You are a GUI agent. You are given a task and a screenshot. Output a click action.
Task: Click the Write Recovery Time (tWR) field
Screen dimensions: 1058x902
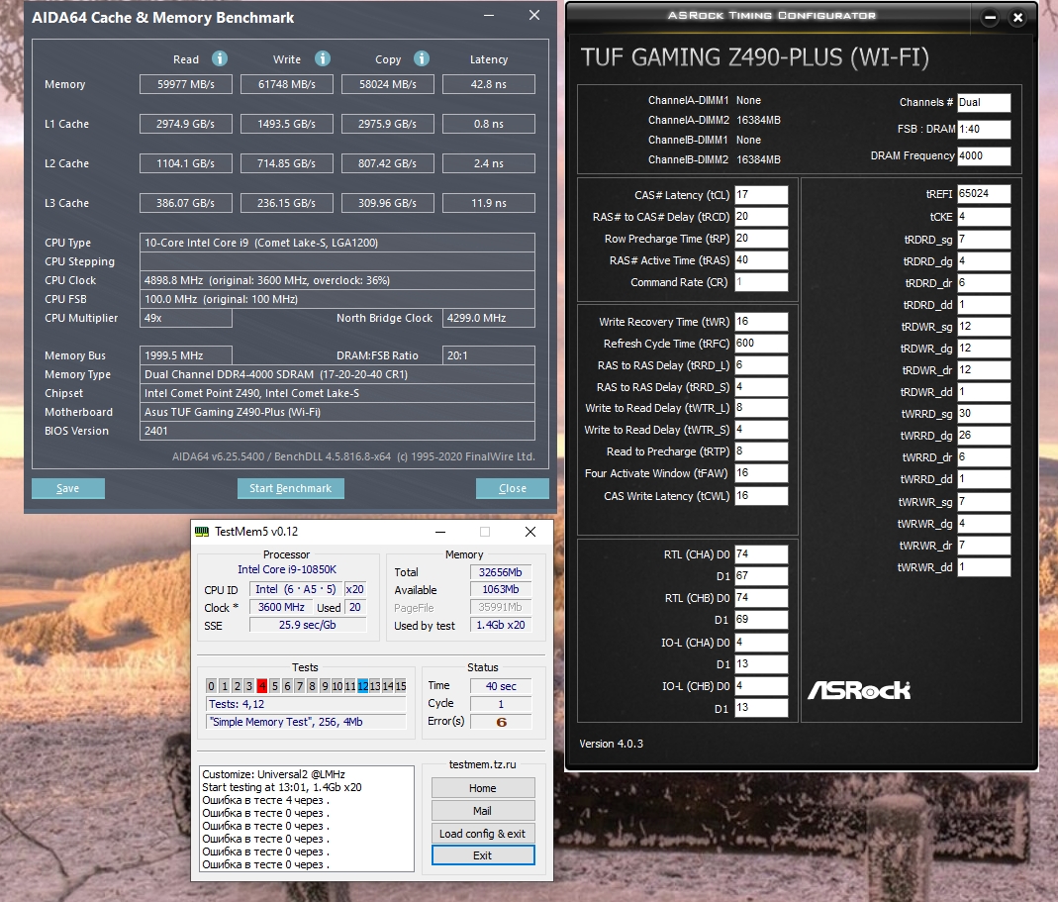click(761, 322)
